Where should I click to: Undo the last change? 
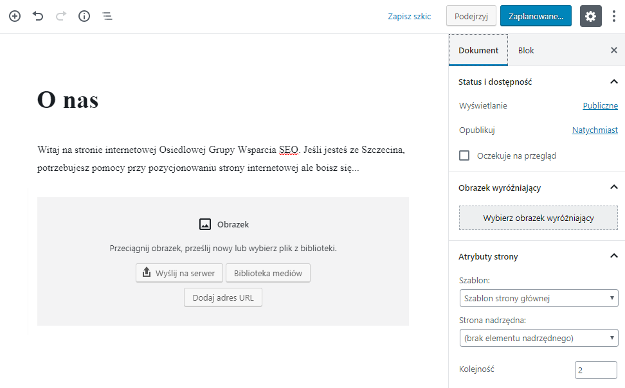point(38,16)
